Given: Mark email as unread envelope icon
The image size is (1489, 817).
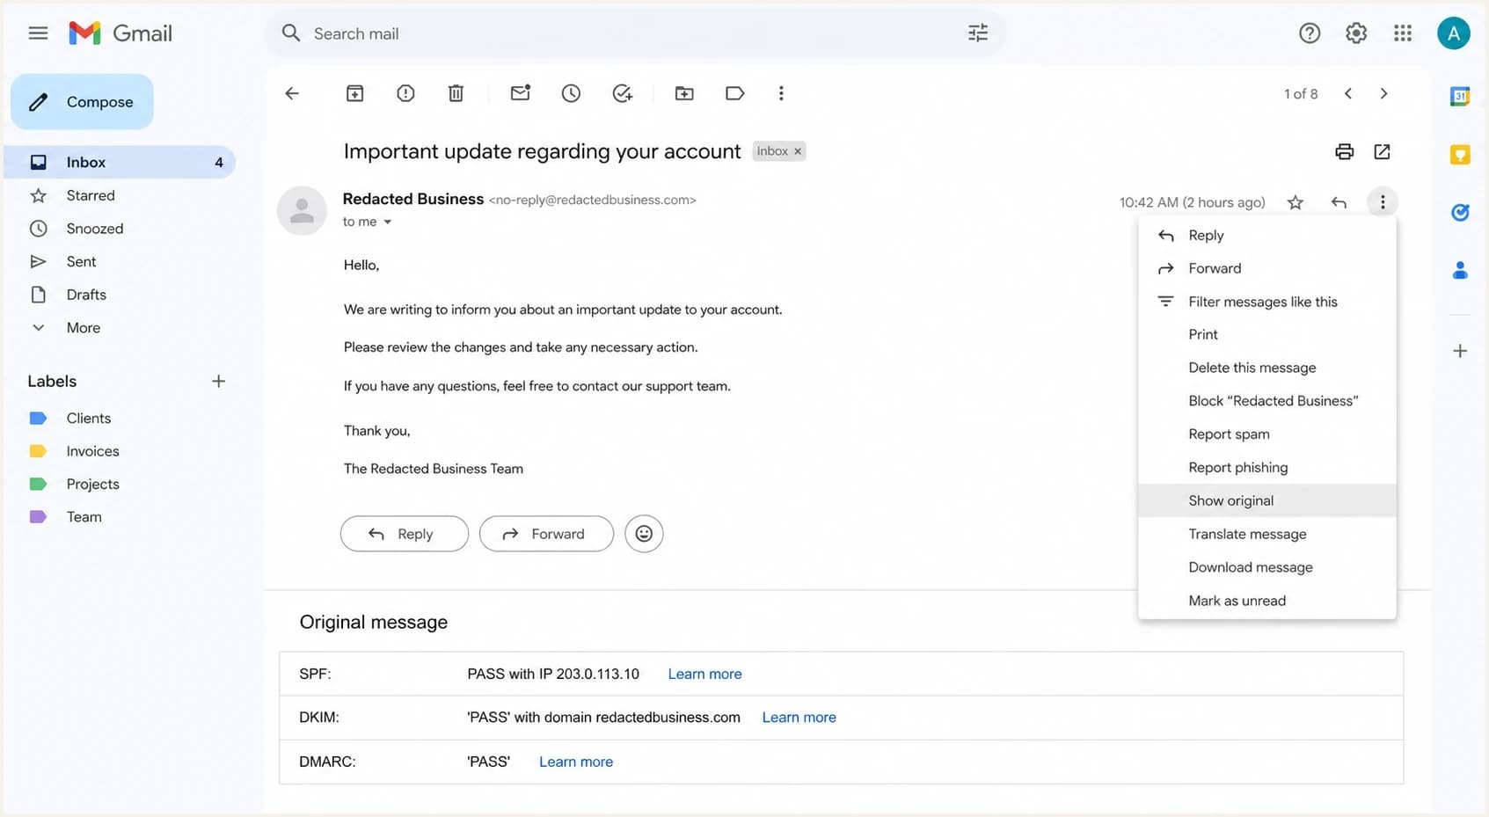Looking at the screenshot, I should click(521, 92).
